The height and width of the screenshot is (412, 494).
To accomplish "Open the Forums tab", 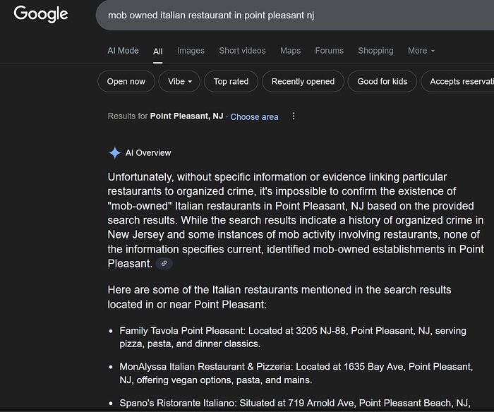I will pyautogui.click(x=330, y=51).
